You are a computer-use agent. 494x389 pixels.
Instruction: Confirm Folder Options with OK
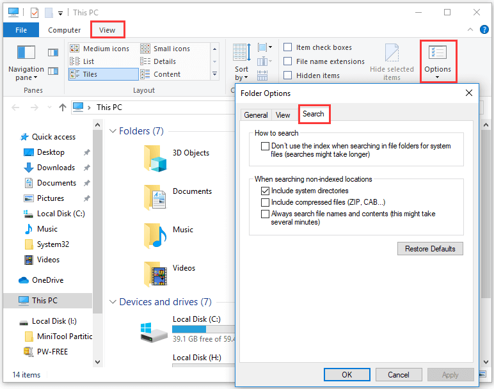(x=347, y=375)
